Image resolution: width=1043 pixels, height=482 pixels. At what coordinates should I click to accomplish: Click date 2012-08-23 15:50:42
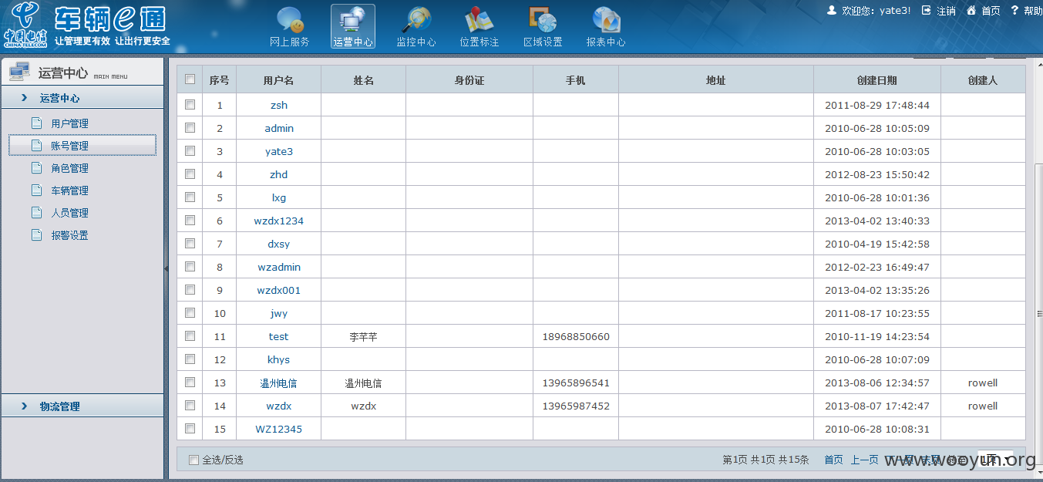click(x=877, y=174)
